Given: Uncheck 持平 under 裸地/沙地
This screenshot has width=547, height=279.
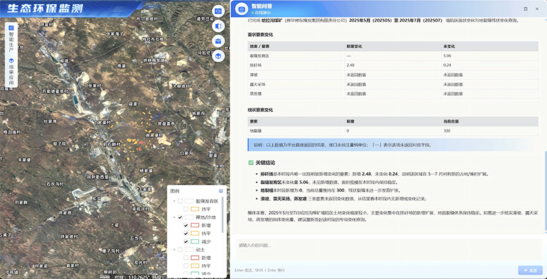Looking at the screenshot, I should tap(186, 233).
